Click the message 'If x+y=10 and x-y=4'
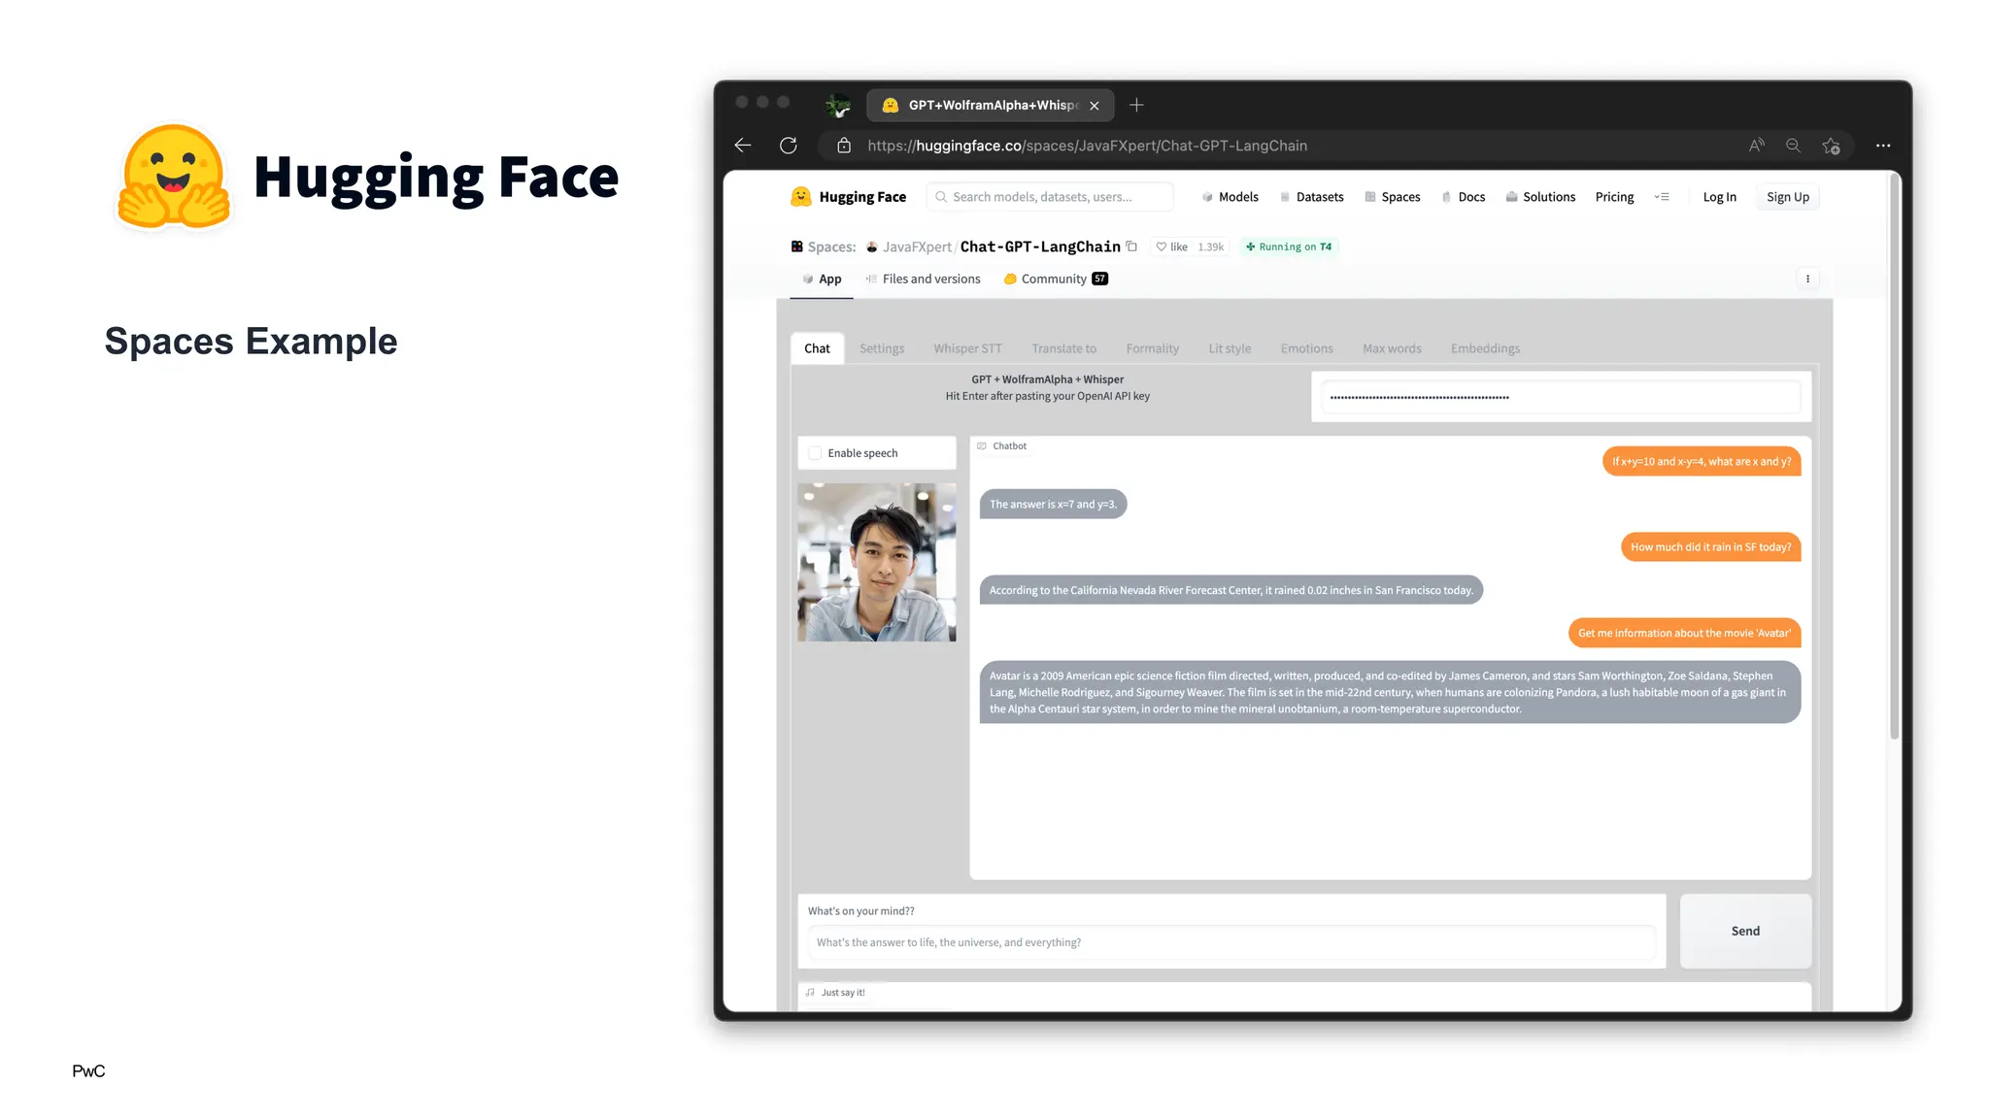The image size is (1989, 1118). tap(1702, 462)
